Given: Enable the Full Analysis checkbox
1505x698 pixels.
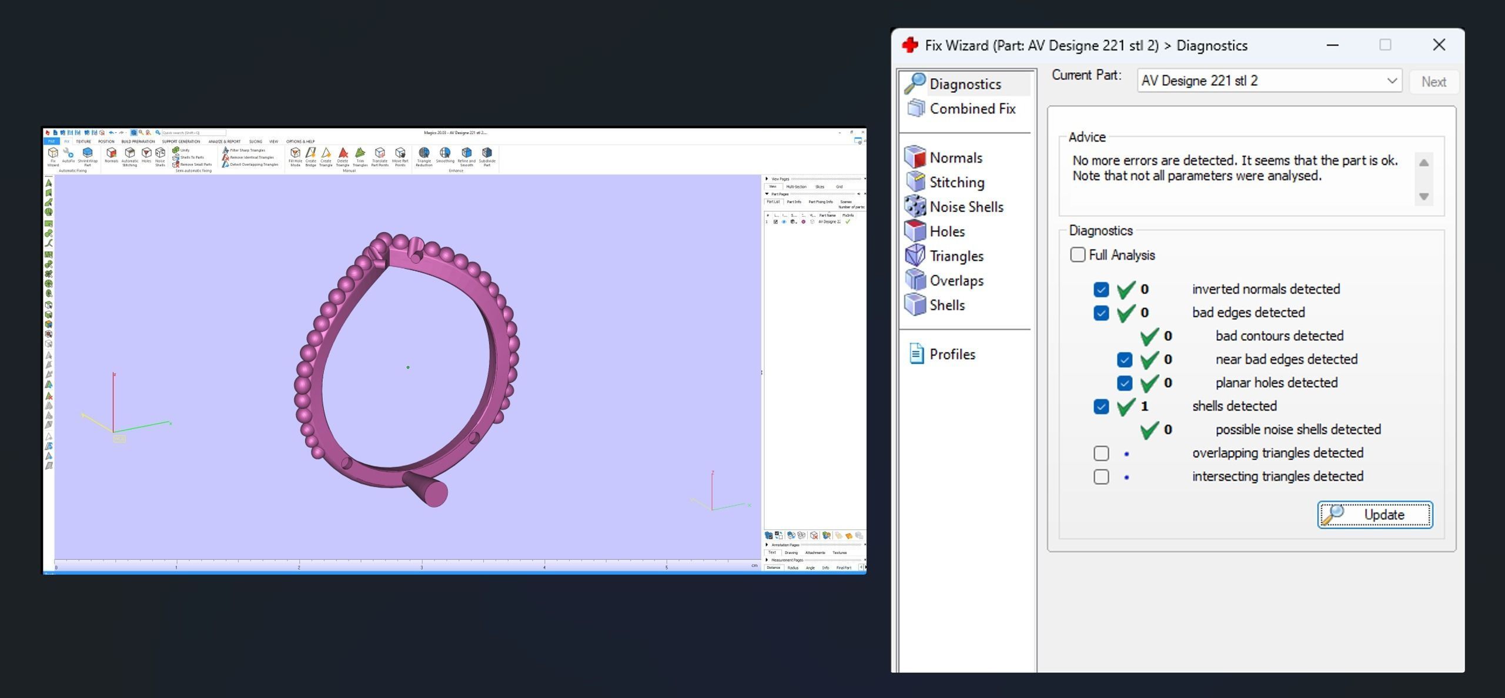Looking at the screenshot, I should click(1078, 255).
